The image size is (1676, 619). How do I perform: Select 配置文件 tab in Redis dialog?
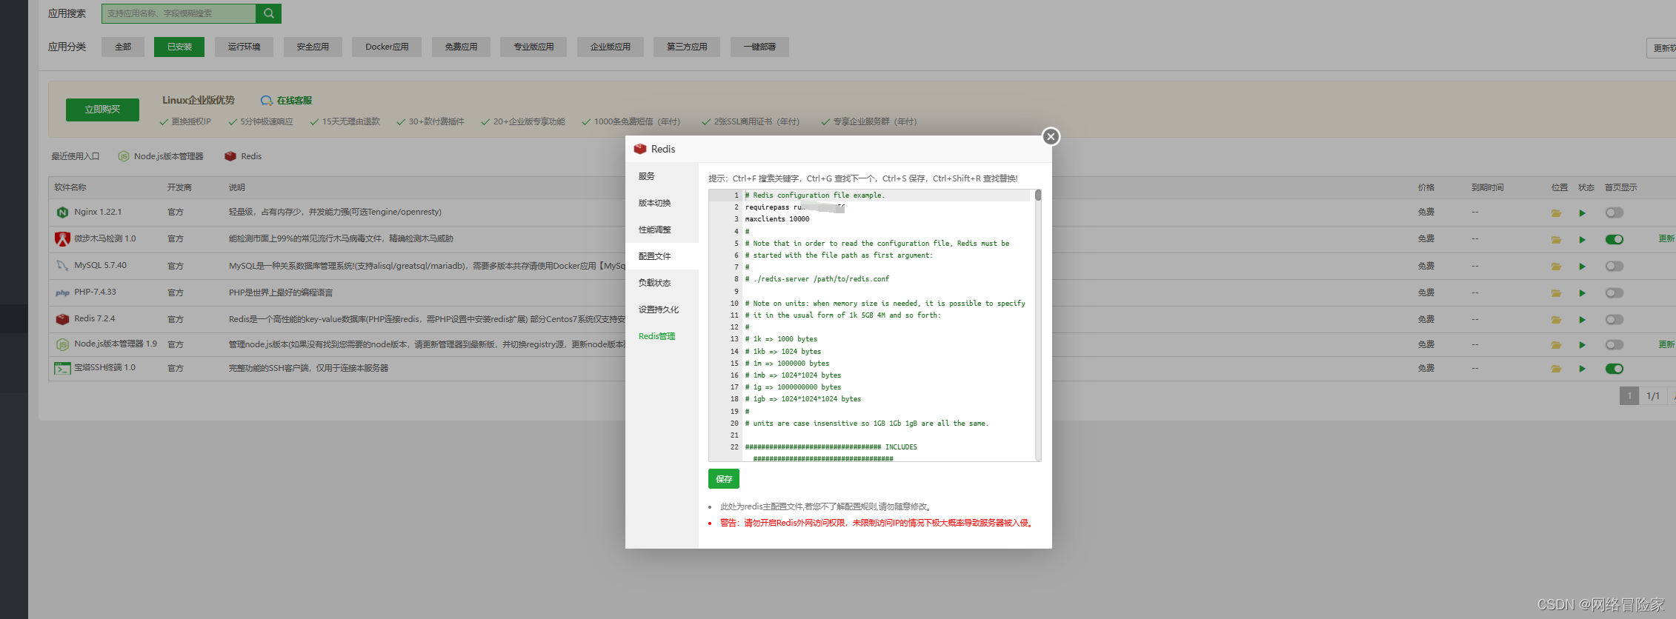click(x=662, y=256)
